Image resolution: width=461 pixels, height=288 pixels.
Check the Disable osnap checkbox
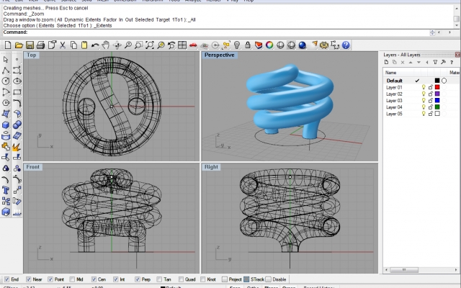(268, 279)
